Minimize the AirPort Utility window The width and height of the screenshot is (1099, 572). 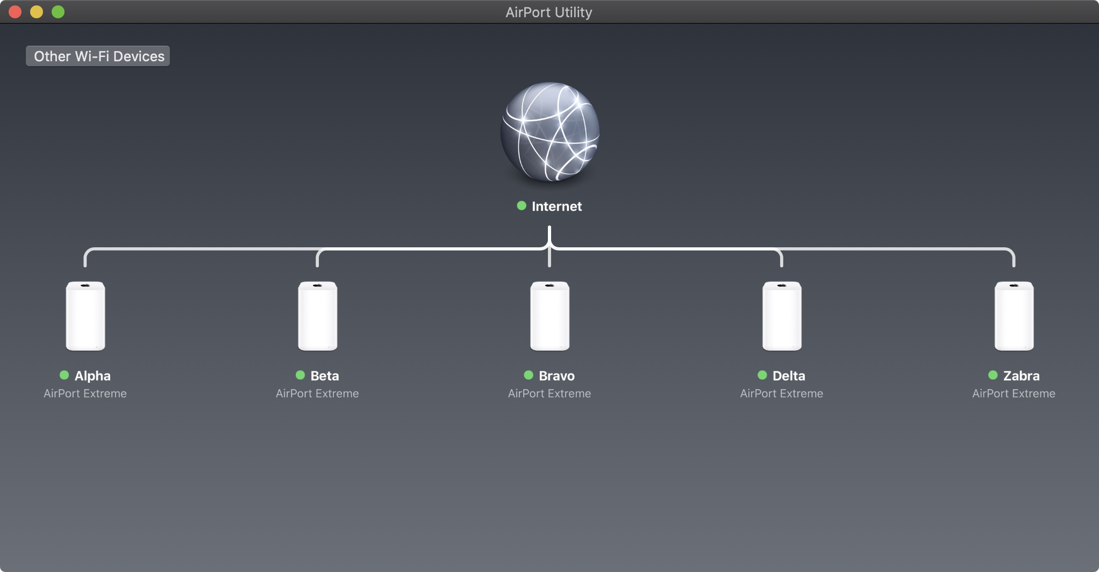click(x=37, y=12)
